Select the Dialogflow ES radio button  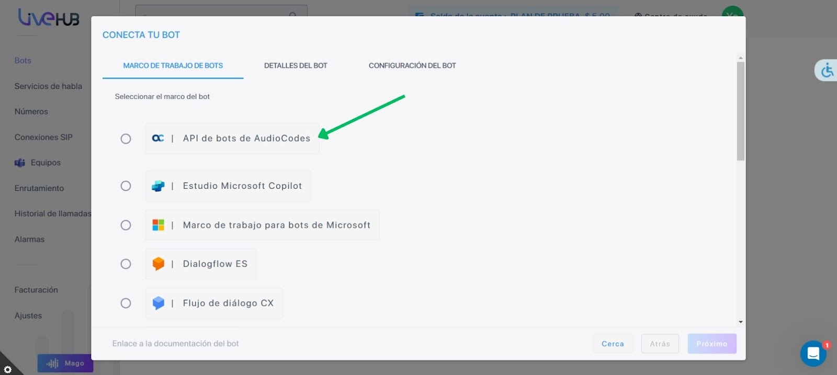coord(126,264)
